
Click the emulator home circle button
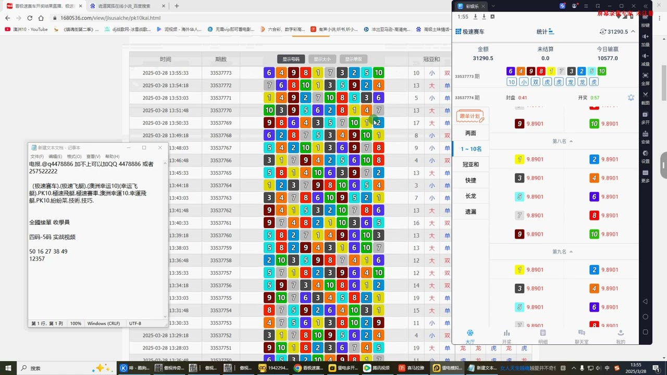pyautogui.click(x=646, y=317)
